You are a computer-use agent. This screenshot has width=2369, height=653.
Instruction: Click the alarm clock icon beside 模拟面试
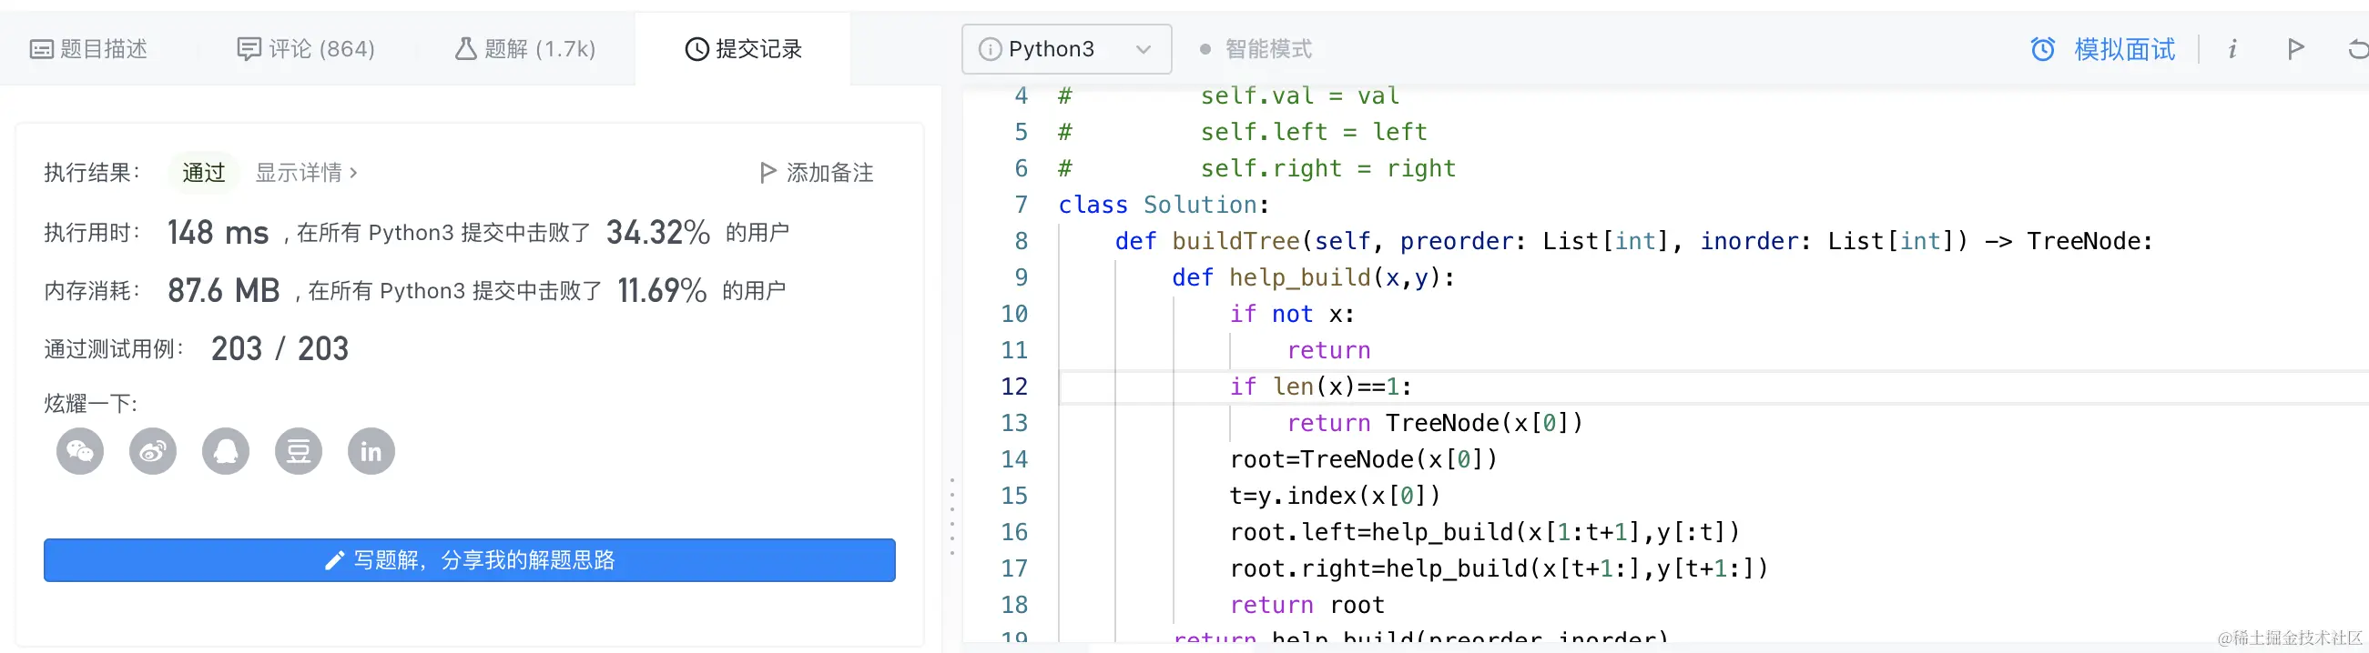coord(2042,49)
